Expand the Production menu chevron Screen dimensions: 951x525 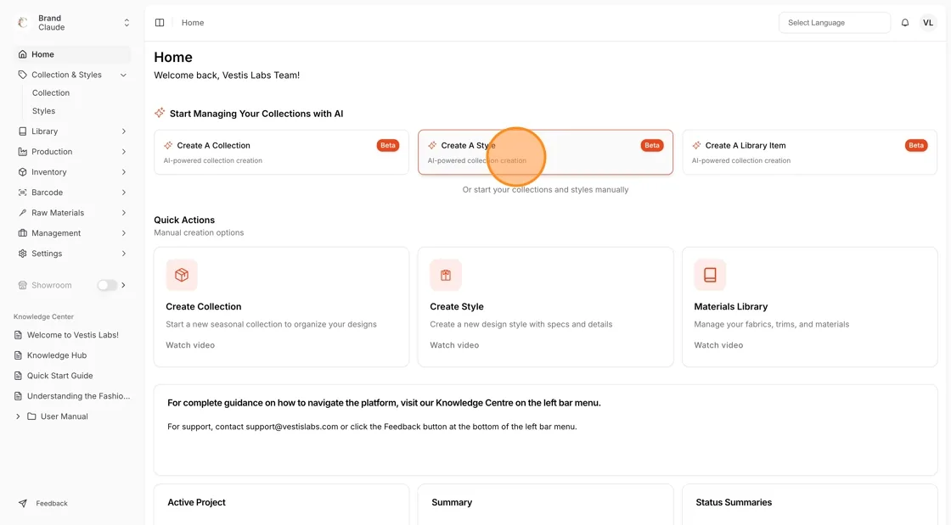[123, 151]
